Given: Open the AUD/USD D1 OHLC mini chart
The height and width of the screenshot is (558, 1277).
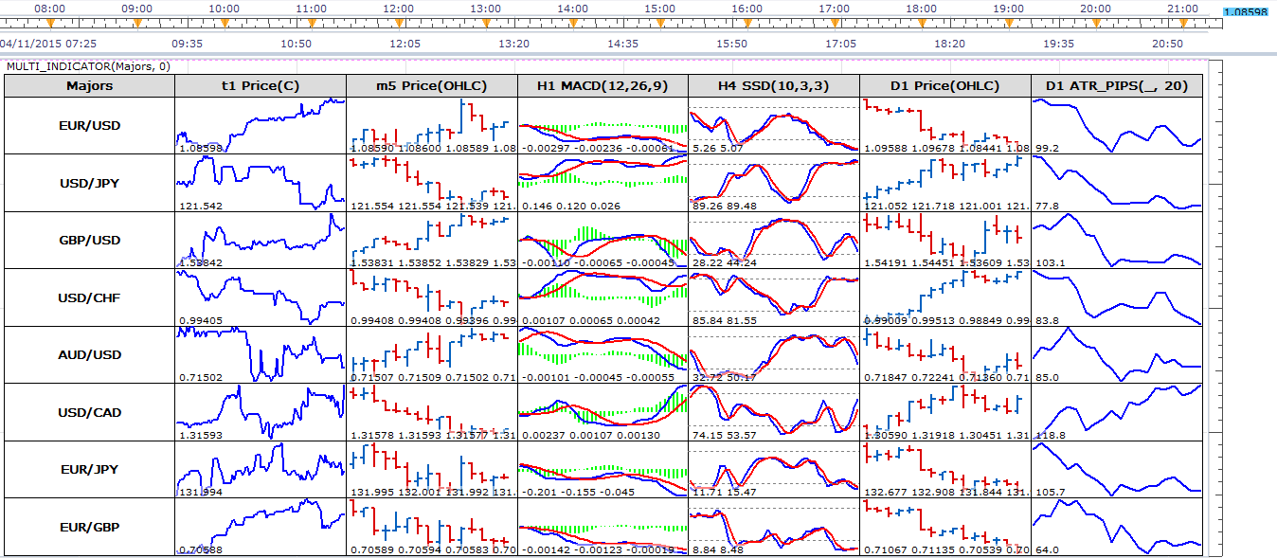Looking at the screenshot, I should [x=945, y=354].
